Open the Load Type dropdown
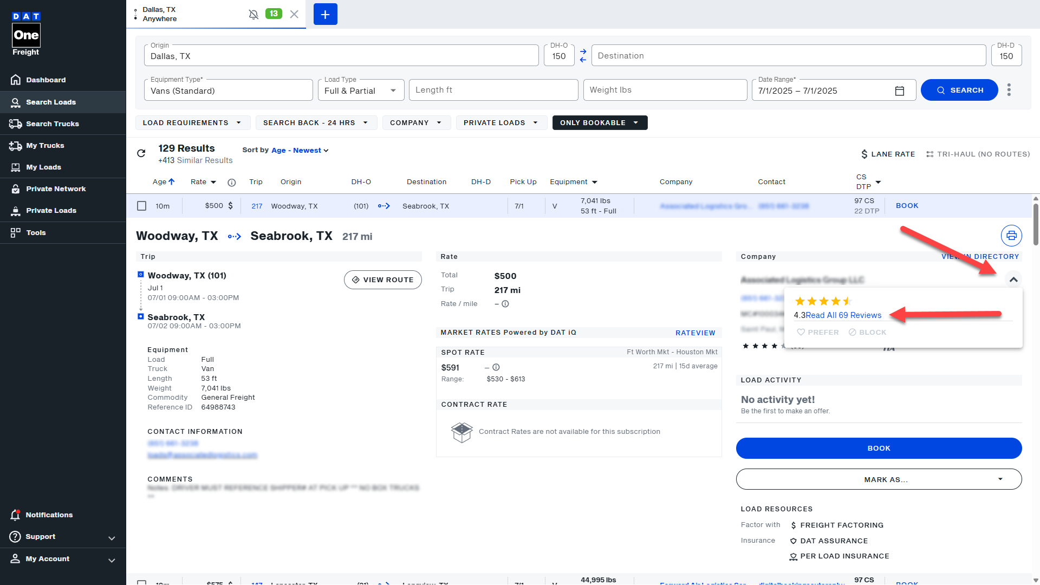 (361, 90)
